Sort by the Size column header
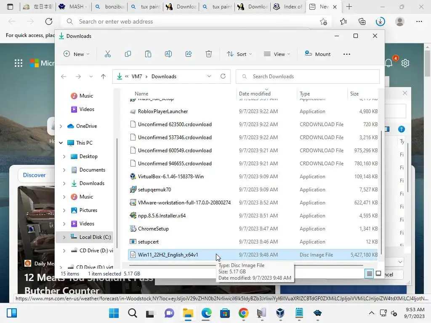The height and width of the screenshot is (323, 431). tap(354, 94)
